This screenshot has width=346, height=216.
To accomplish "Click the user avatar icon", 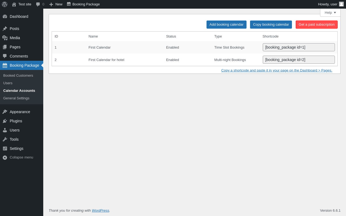I will (x=341, y=4).
